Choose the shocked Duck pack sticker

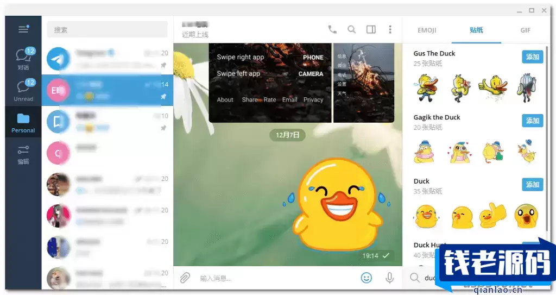coord(527,216)
